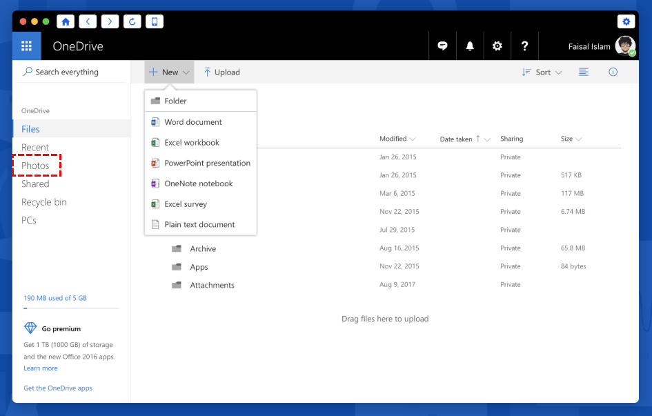Open Photos in the left sidebar
Viewport: 652px width, 416px height.
coord(35,166)
